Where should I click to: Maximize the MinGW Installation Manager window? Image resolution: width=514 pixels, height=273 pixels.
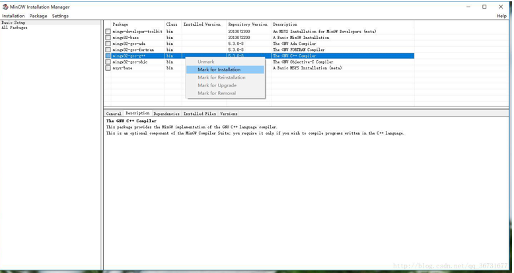484,7
